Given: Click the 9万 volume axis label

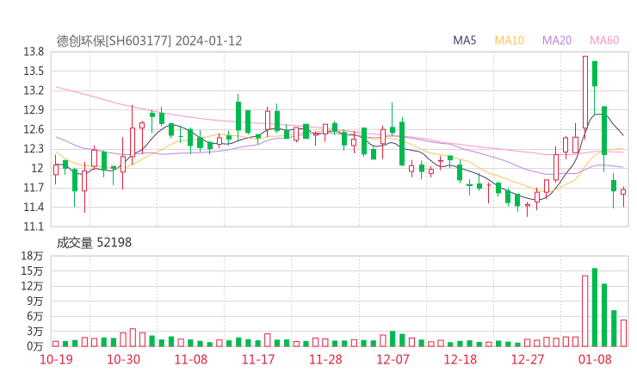Looking at the screenshot, I should point(35,301).
